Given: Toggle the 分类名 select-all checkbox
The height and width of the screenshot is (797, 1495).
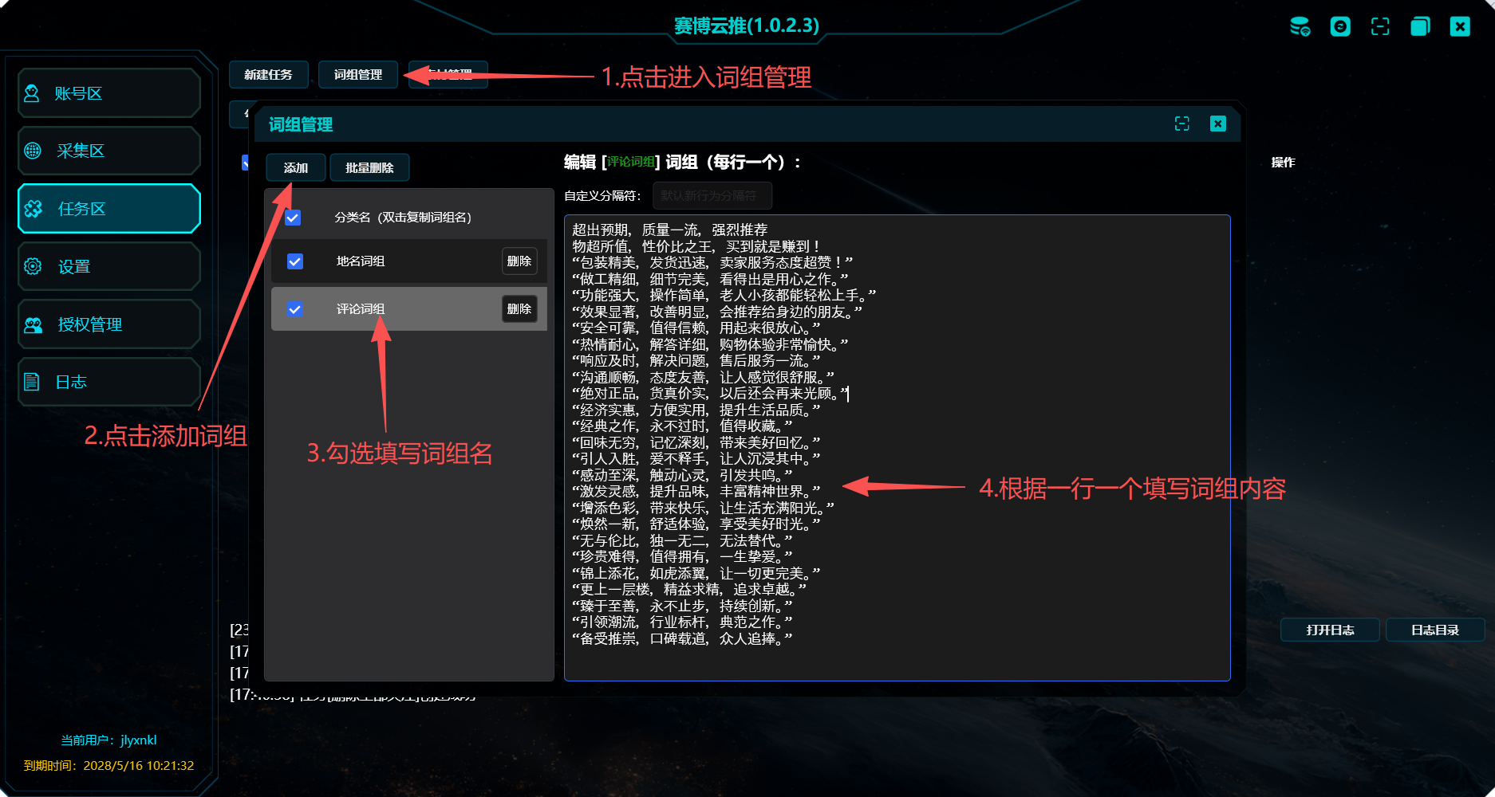Looking at the screenshot, I should pyautogui.click(x=294, y=216).
